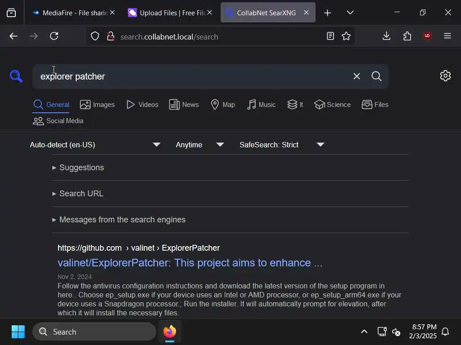Expand the Search URL section

[x=78, y=194]
